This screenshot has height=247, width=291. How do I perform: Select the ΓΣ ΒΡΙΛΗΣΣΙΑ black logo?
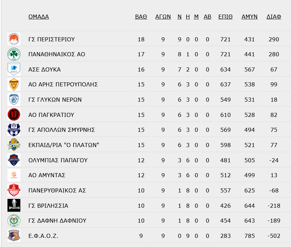point(14,205)
